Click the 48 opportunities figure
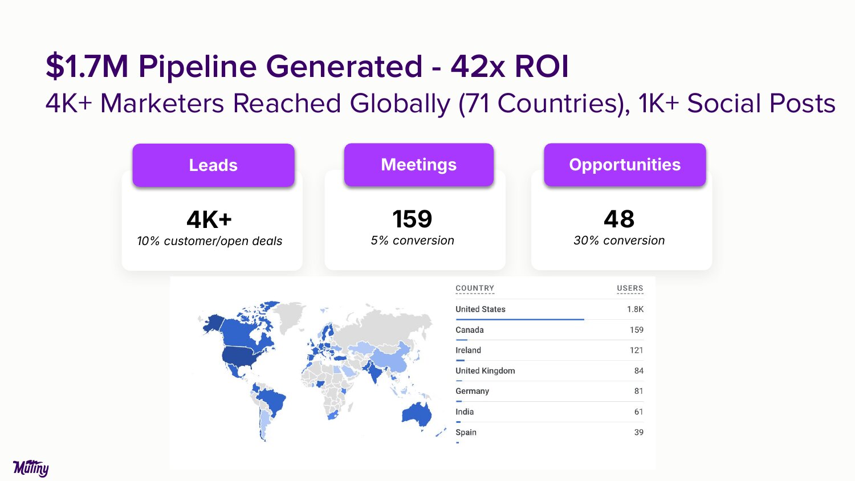Screen dimensions: 855x481 click(619, 219)
